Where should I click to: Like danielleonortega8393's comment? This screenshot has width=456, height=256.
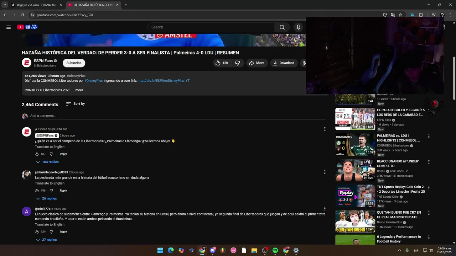[37, 191]
